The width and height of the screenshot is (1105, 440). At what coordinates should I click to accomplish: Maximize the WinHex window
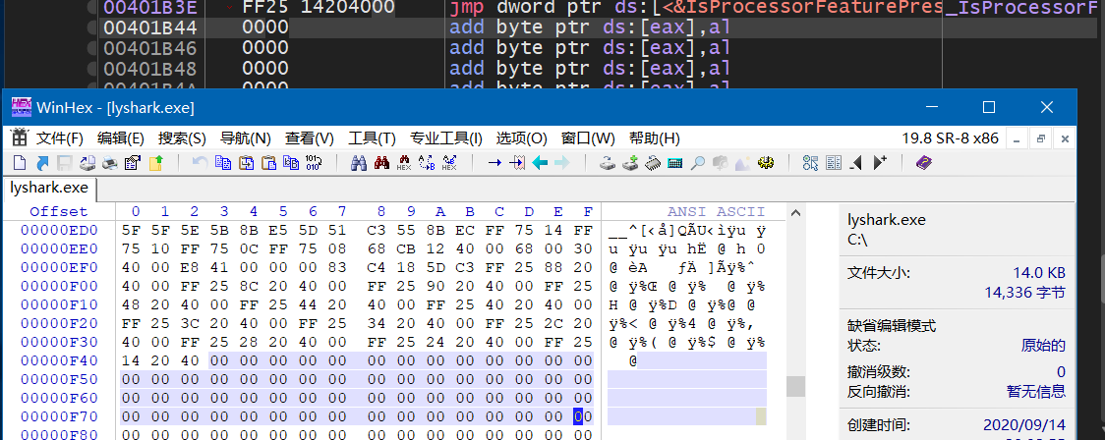pos(989,107)
